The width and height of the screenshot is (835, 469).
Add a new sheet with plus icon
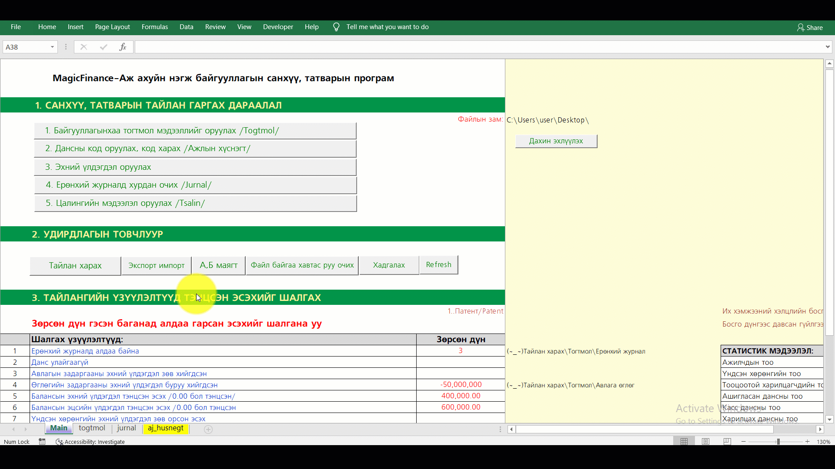coord(208,429)
